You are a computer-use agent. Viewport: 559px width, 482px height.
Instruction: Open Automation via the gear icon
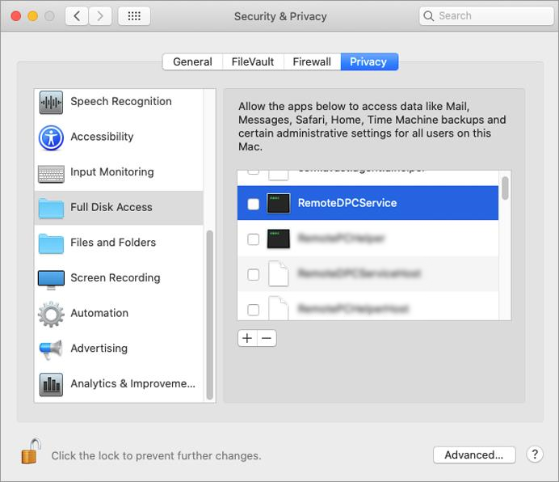click(51, 314)
